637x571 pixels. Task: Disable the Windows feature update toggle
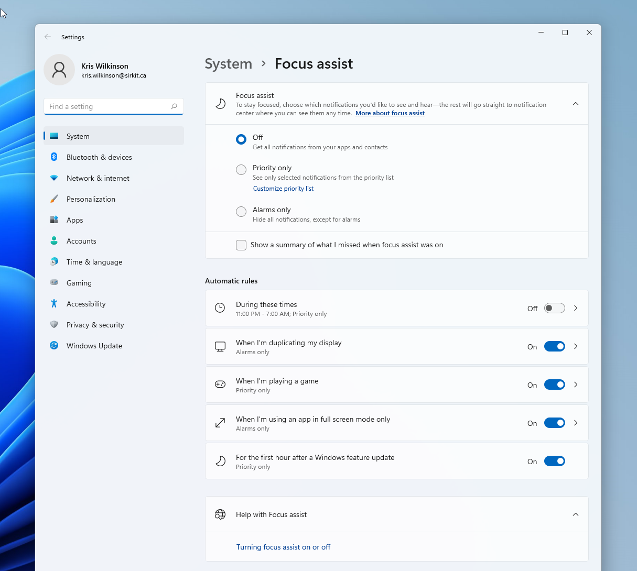[x=554, y=461]
